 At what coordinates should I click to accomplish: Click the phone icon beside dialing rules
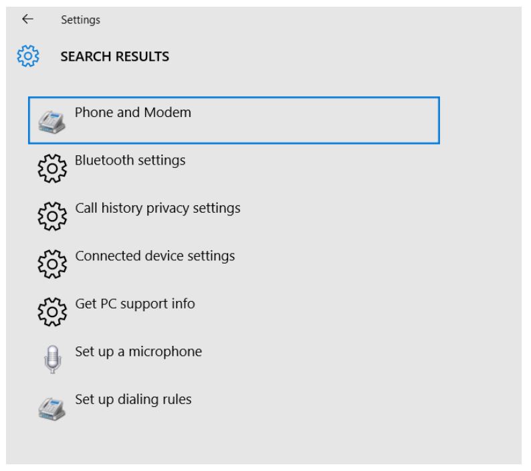point(51,406)
